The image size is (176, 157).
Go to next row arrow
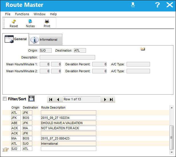pyautogui.click(x=105, y=99)
